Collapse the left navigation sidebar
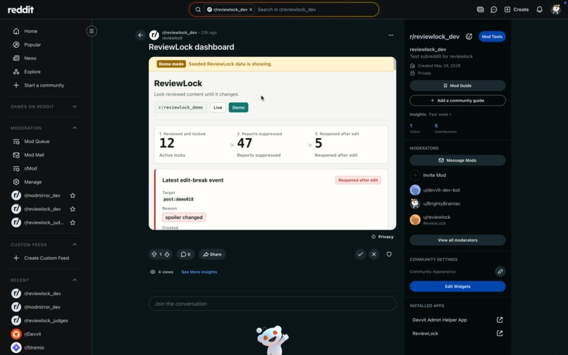 [92, 31]
